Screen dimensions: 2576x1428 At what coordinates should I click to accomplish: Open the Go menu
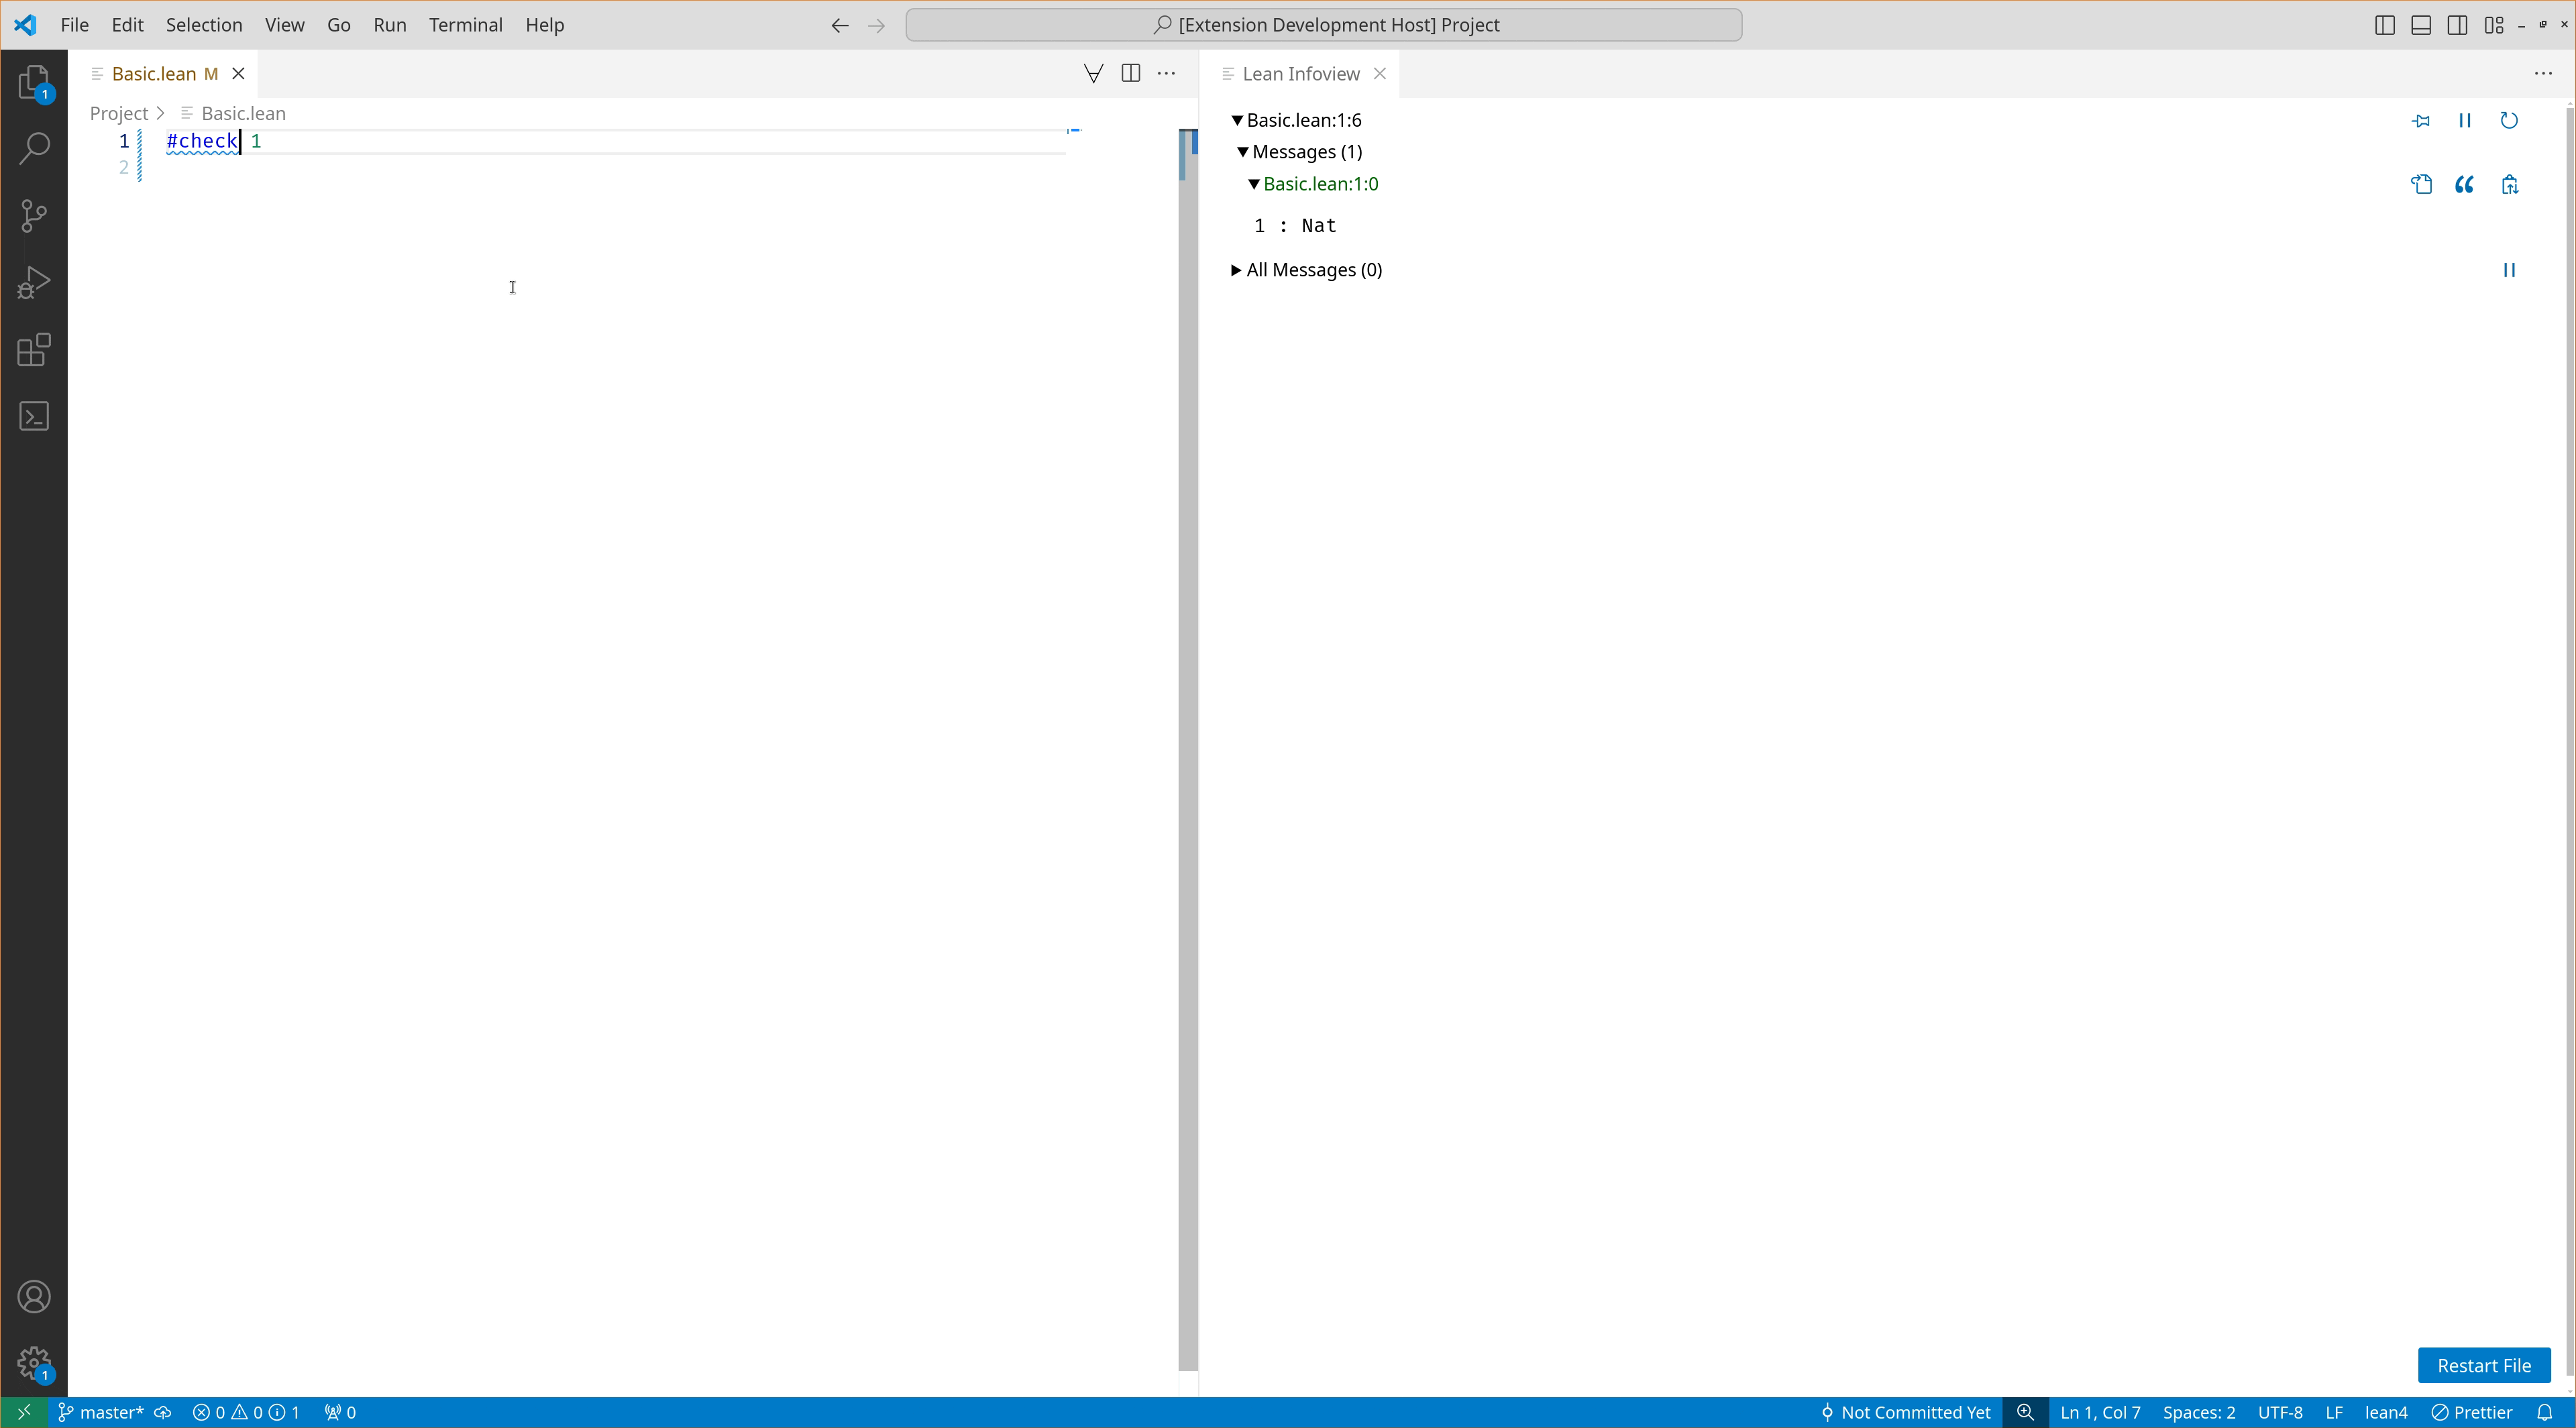tap(338, 25)
